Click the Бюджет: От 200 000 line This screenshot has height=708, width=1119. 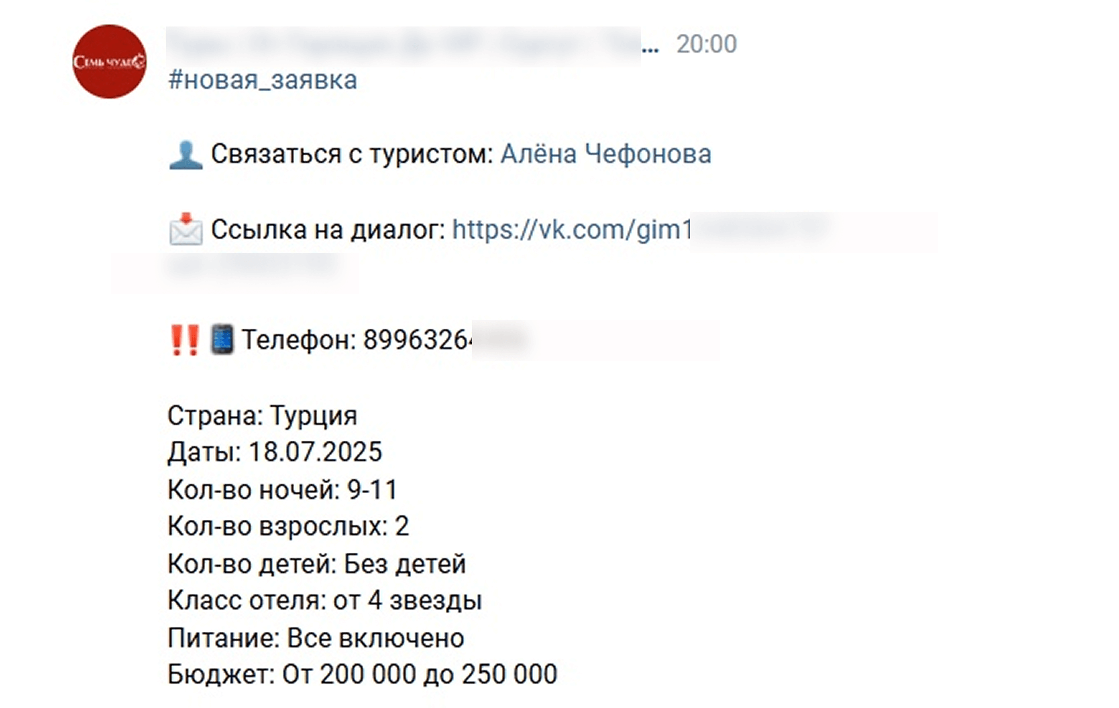click(362, 675)
